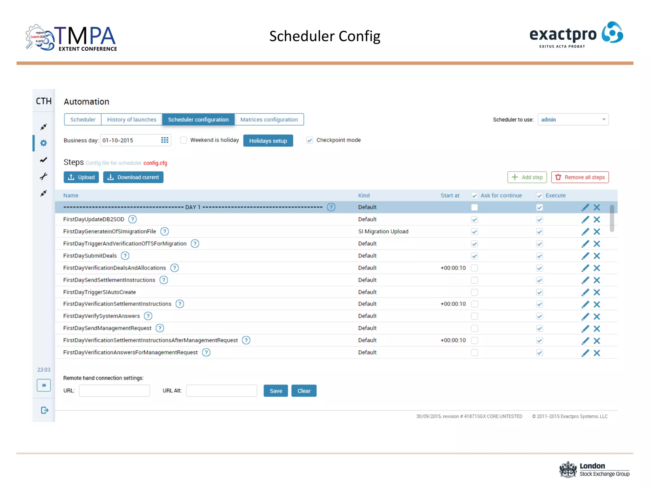The height and width of the screenshot is (487, 650).
Task: Delete the DAY 1 separator step
Action: click(x=597, y=207)
